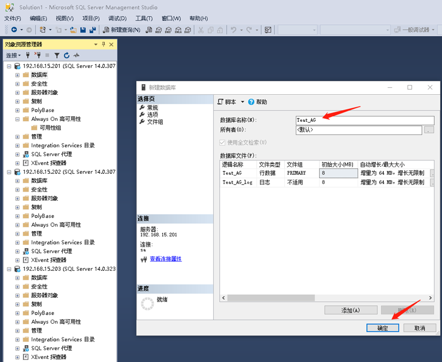442x362 pixels.
Task: Click the Open File folder toolbar icon
Action: pyautogui.click(x=73, y=30)
